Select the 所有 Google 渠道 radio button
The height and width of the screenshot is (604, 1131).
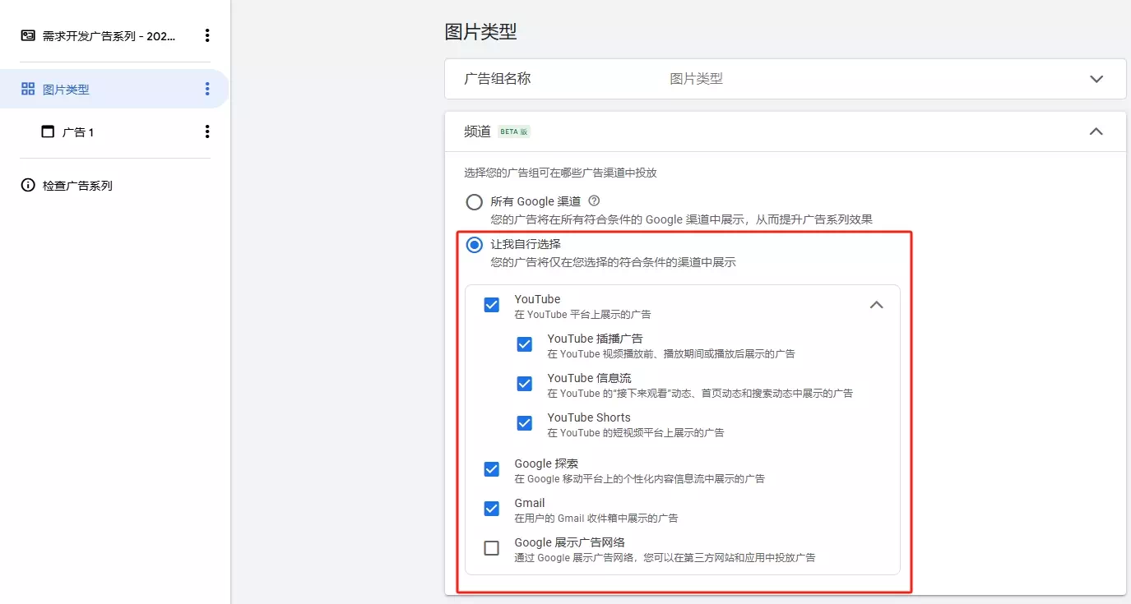click(x=475, y=202)
